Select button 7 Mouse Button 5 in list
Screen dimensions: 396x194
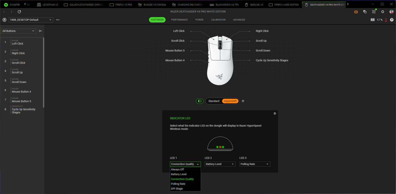(21, 100)
